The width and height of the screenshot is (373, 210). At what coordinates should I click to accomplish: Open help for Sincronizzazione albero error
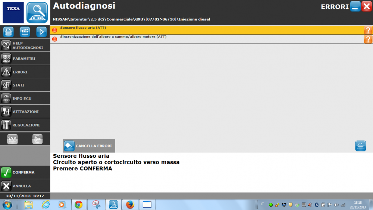(x=368, y=39)
